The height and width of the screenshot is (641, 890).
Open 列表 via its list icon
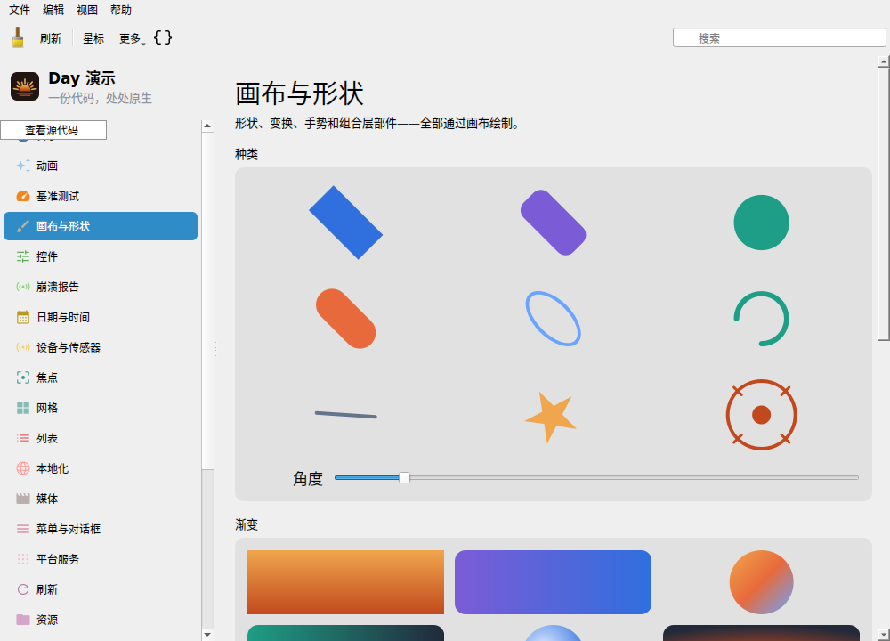pyautogui.click(x=23, y=438)
